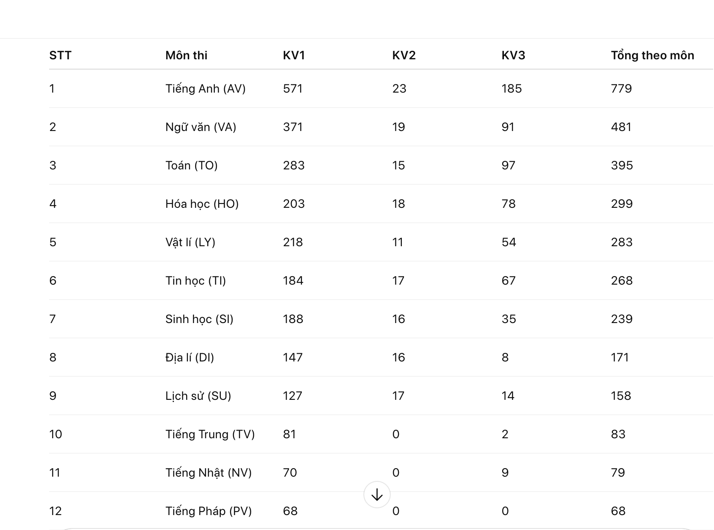Click the Tiếng Trung (TV) cell
This screenshot has height=530, width=714.
[210, 434]
